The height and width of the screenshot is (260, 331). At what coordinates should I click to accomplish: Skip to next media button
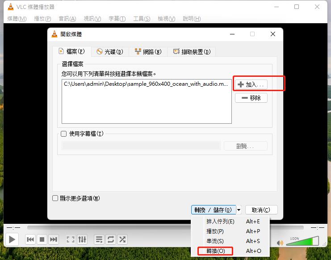(53, 239)
